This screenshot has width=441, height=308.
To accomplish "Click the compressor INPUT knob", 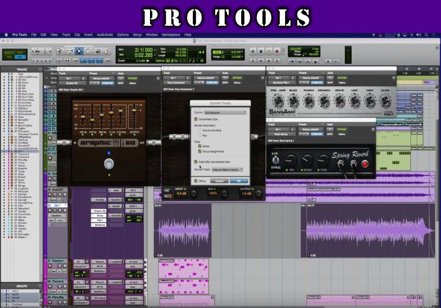I will [x=193, y=193].
